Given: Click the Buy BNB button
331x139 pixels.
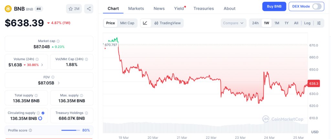Looking at the screenshot, I should [x=274, y=6].
